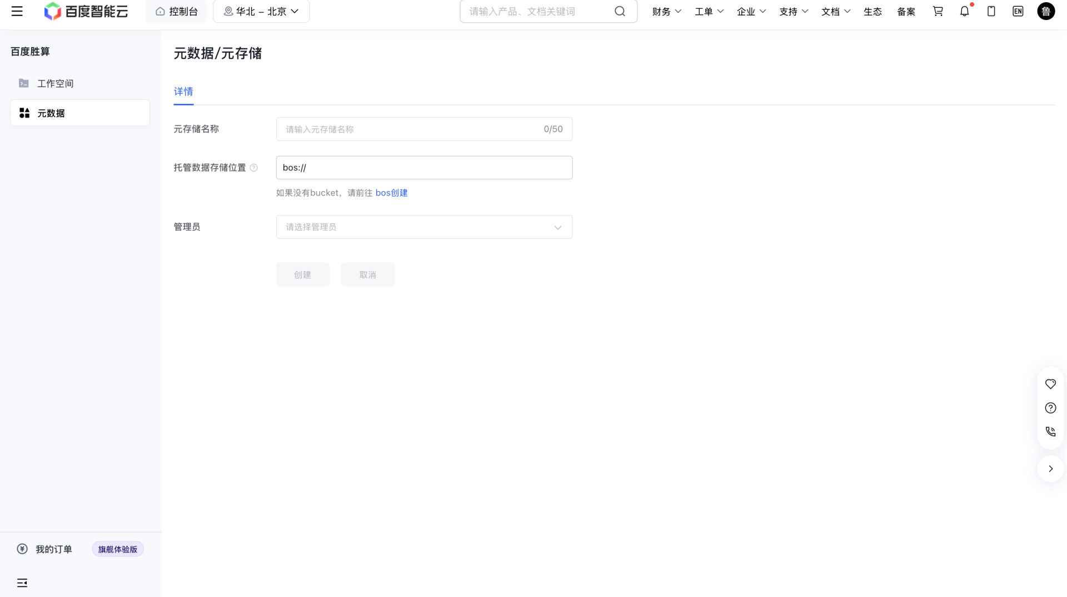Viewport: 1067px width, 597px height.
Task: Click the help icon beside 托管数据存储位置
Action: [254, 168]
